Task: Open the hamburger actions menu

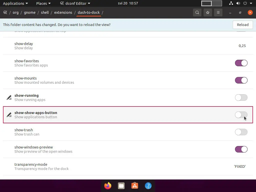Action: [x=218, y=12]
